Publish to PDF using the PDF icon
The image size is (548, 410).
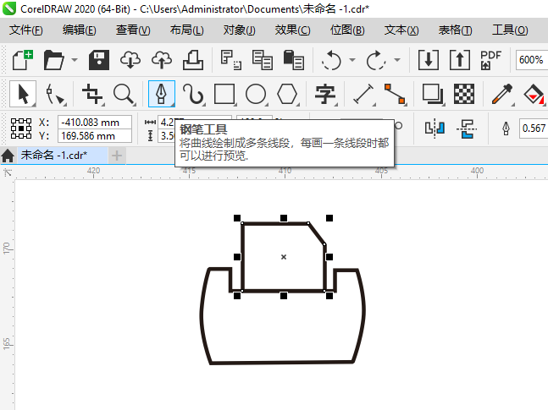click(490, 60)
